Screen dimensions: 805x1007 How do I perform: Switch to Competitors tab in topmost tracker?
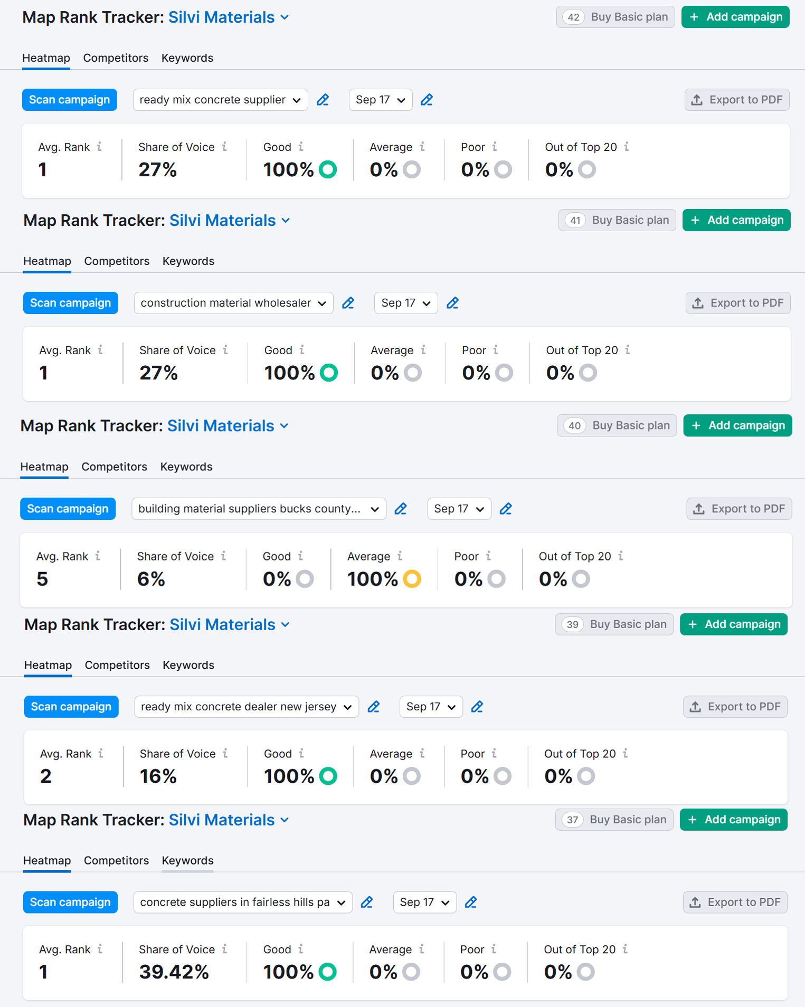116,58
